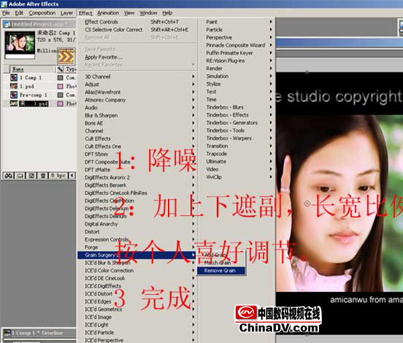403x343 pixels.
Task: Expand the Boris AE submenu
Action: tap(137, 123)
